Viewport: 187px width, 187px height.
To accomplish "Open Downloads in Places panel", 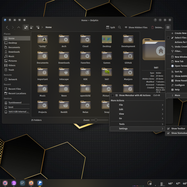I will point(17,52).
